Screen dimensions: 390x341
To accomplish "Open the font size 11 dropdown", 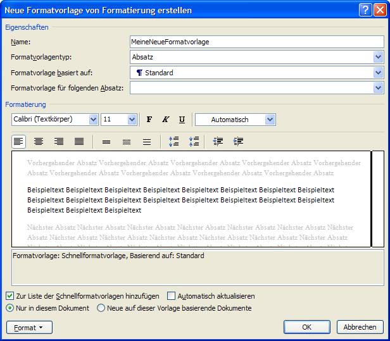I will tap(132, 120).
